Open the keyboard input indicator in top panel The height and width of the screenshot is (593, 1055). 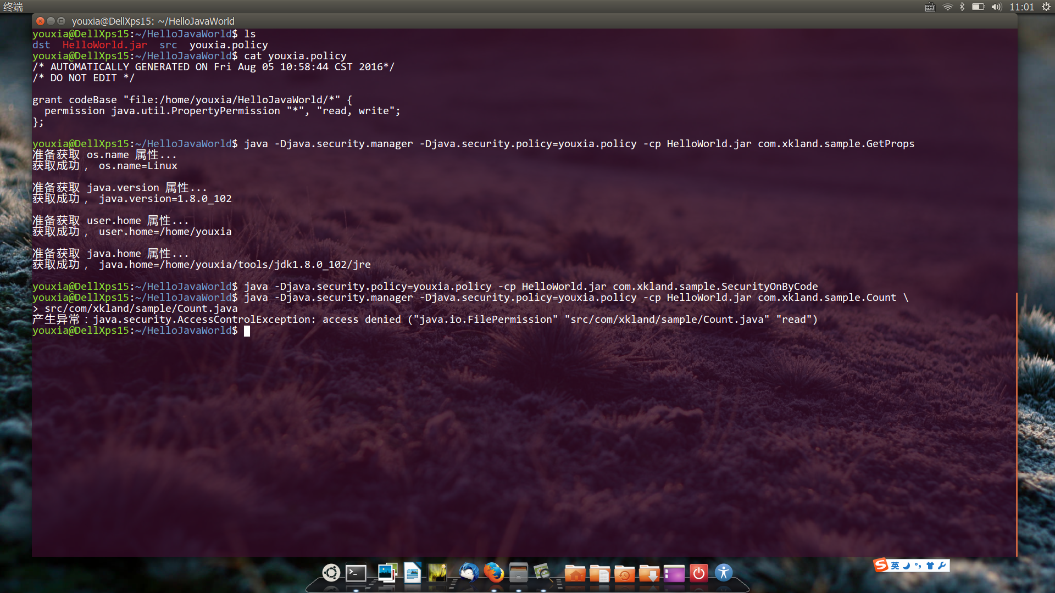coord(930,7)
